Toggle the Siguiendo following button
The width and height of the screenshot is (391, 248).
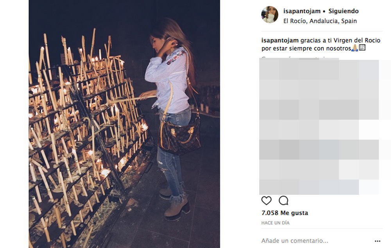[343, 11]
